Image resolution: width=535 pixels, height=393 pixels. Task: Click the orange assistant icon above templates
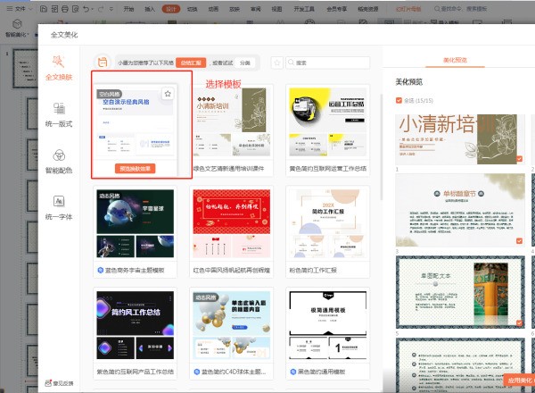click(x=103, y=63)
